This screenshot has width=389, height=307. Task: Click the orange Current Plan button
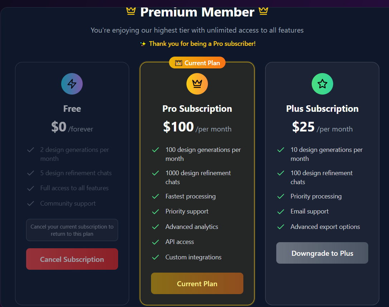coord(197,284)
